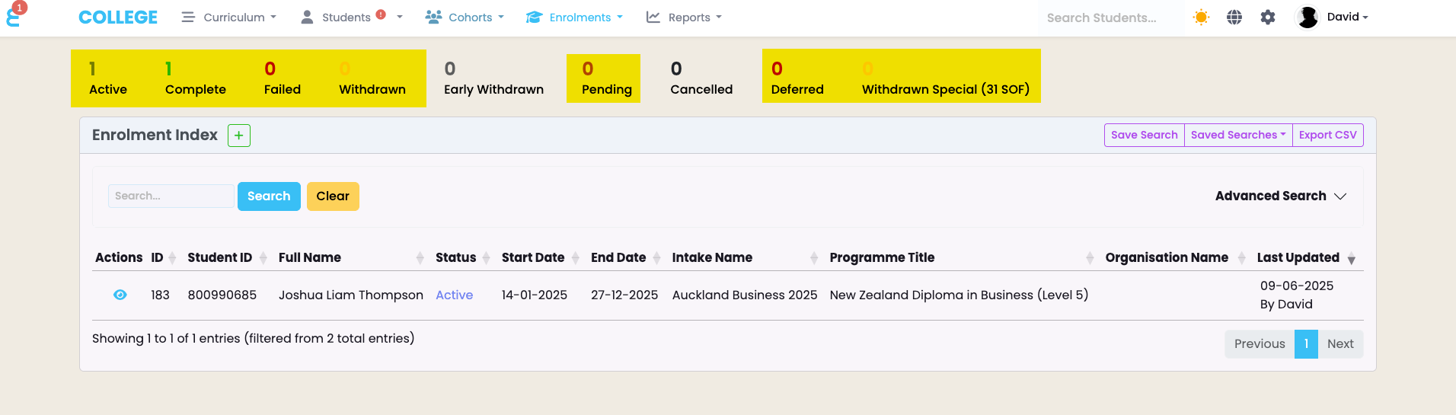1456x415 pixels.
Task: Filter by Pending enrolments count
Action: tap(606, 78)
